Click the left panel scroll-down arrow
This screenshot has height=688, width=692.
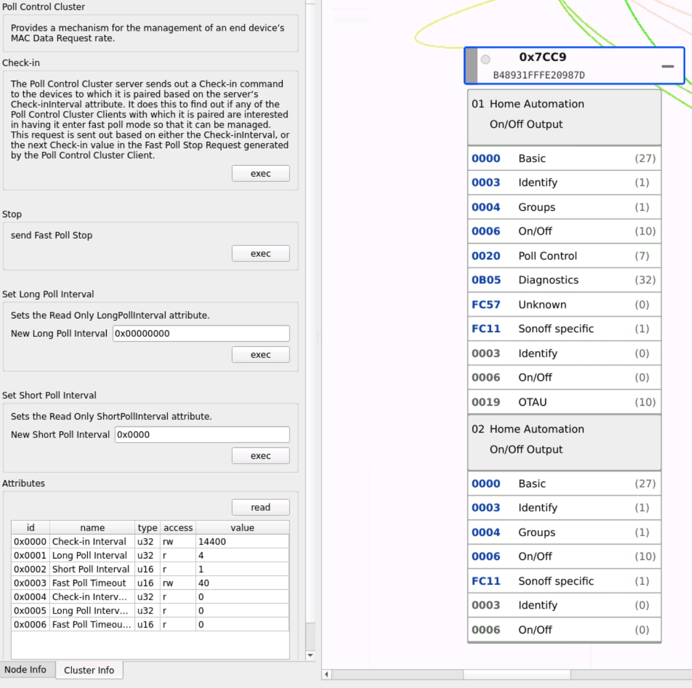tap(310, 655)
